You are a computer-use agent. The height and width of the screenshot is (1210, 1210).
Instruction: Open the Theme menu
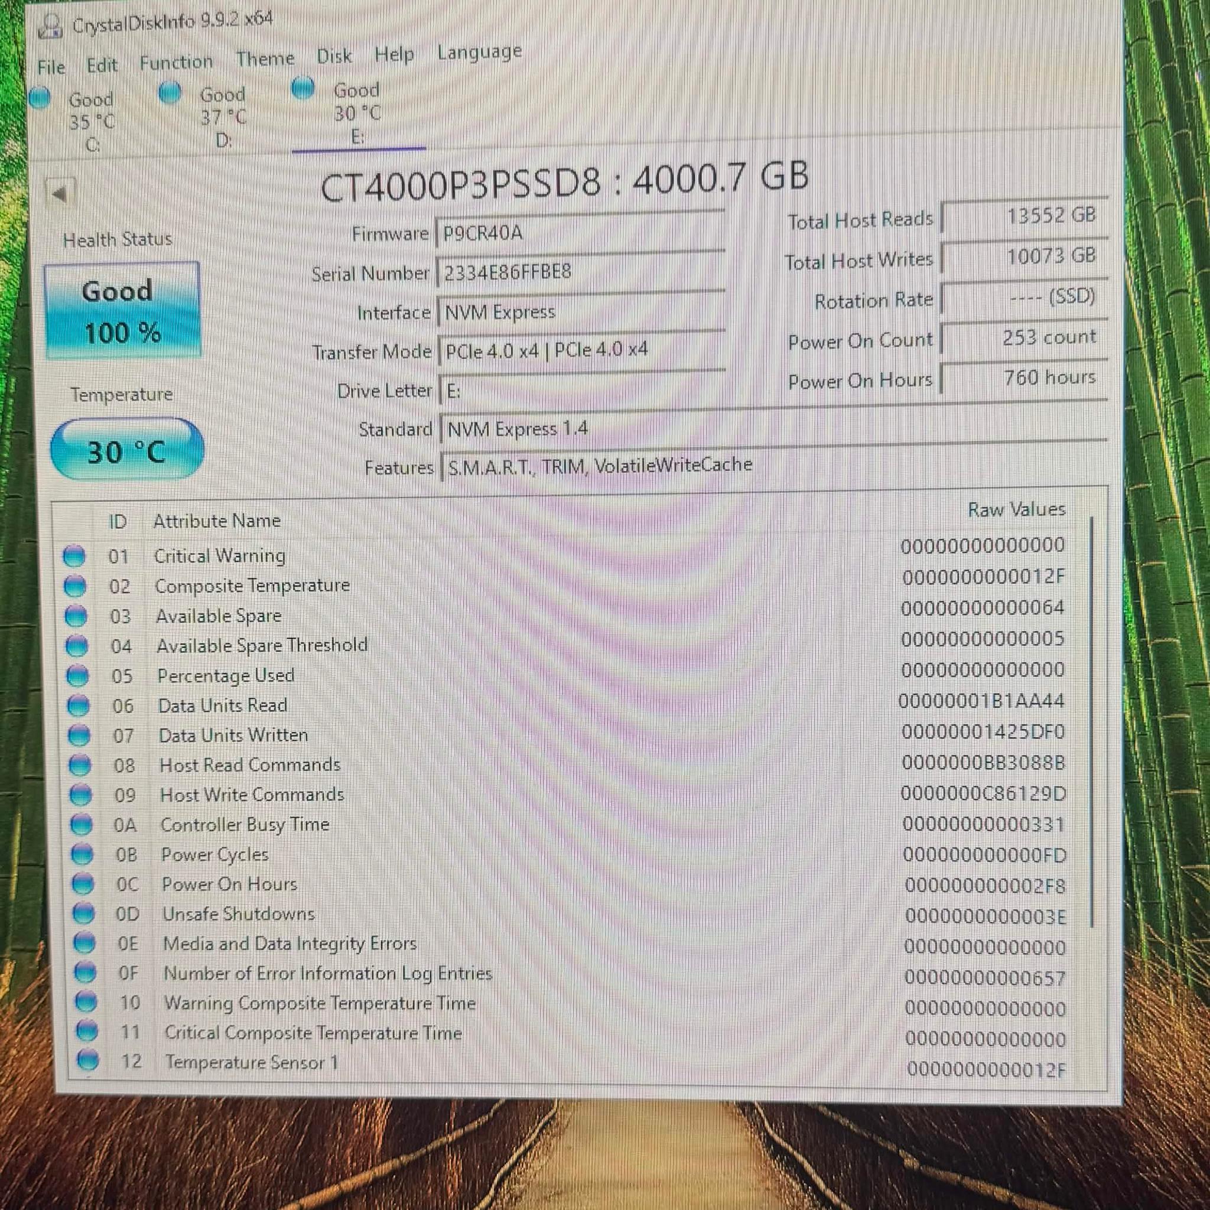coord(265,59)
